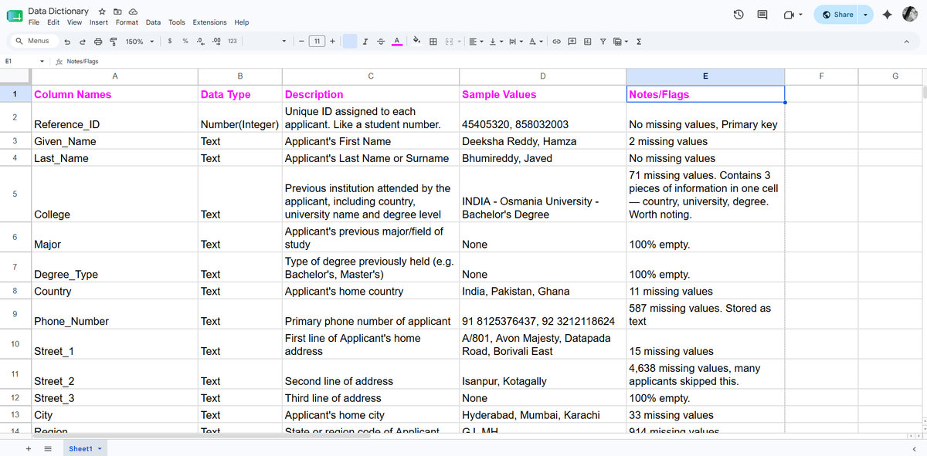Image resolution: width=927 pixels, height=456 pixels.
Task: Activate the paint format tool
Action: pyautogui.click(x=113, y=42)
